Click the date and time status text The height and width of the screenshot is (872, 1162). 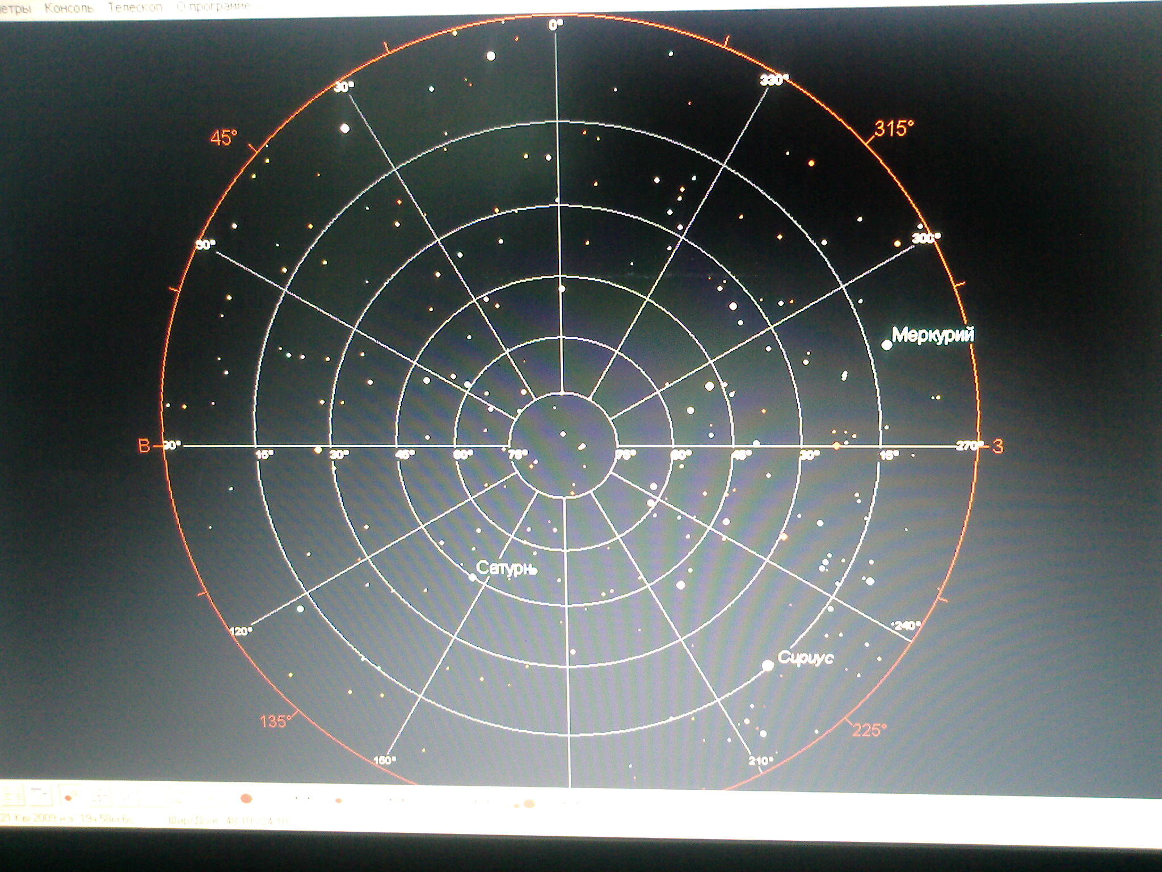pos(66,819)
